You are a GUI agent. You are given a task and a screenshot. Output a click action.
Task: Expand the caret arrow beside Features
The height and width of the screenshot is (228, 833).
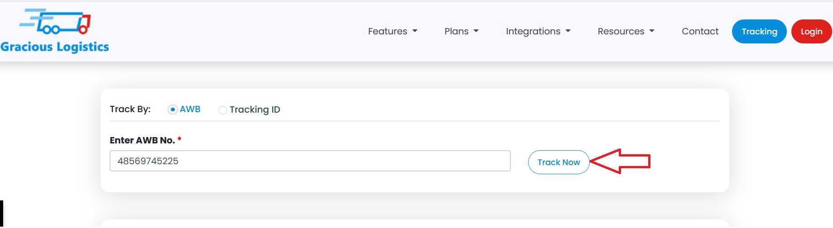415,31
